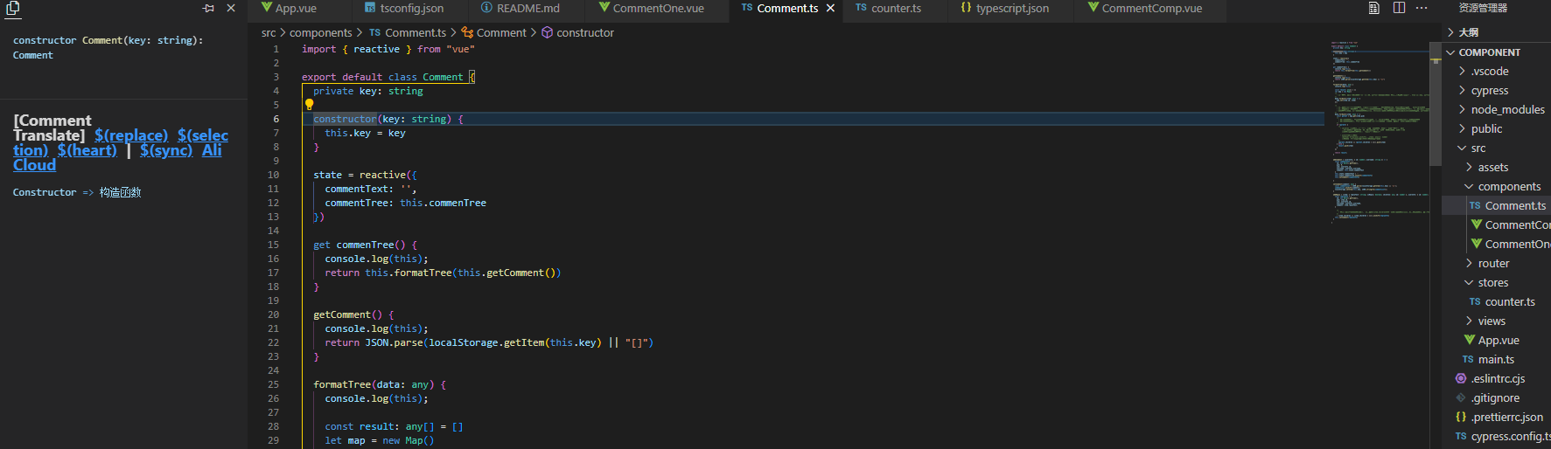Close the hover translation panel

point(231,9)
